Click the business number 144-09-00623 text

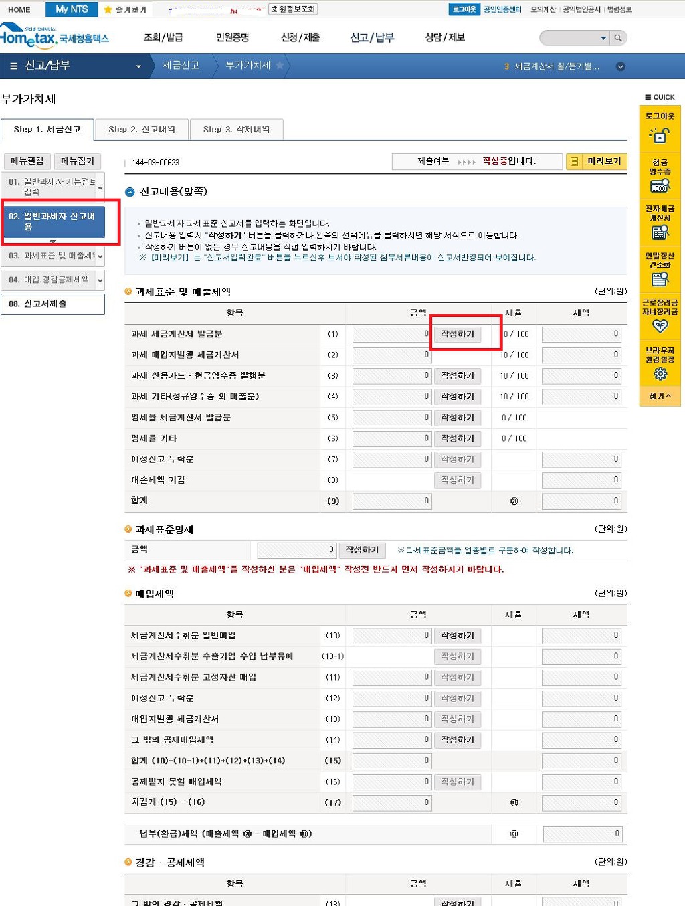point(156,163)
